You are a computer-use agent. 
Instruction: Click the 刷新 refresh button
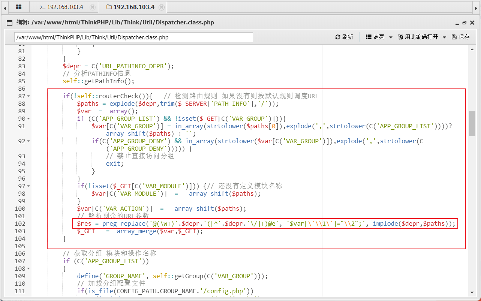(344, 37)
